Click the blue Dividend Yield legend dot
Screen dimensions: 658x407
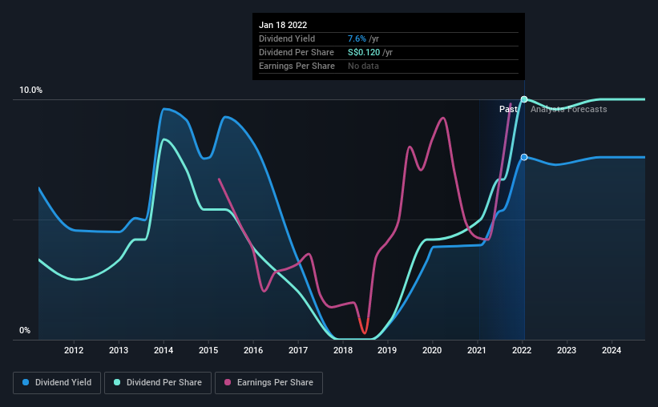pyautogui.click(x=26, y=382)
